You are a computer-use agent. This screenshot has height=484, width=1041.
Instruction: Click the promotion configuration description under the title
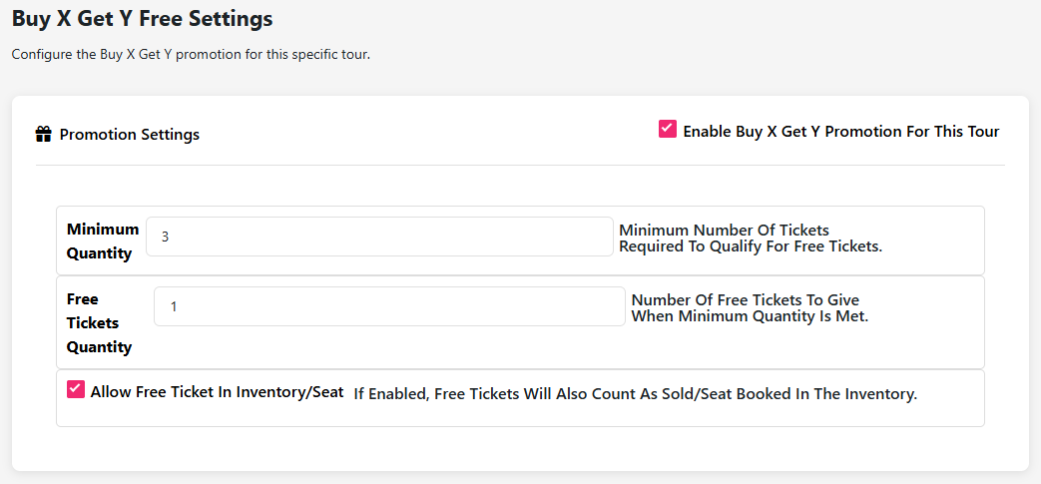coord(191,54)
